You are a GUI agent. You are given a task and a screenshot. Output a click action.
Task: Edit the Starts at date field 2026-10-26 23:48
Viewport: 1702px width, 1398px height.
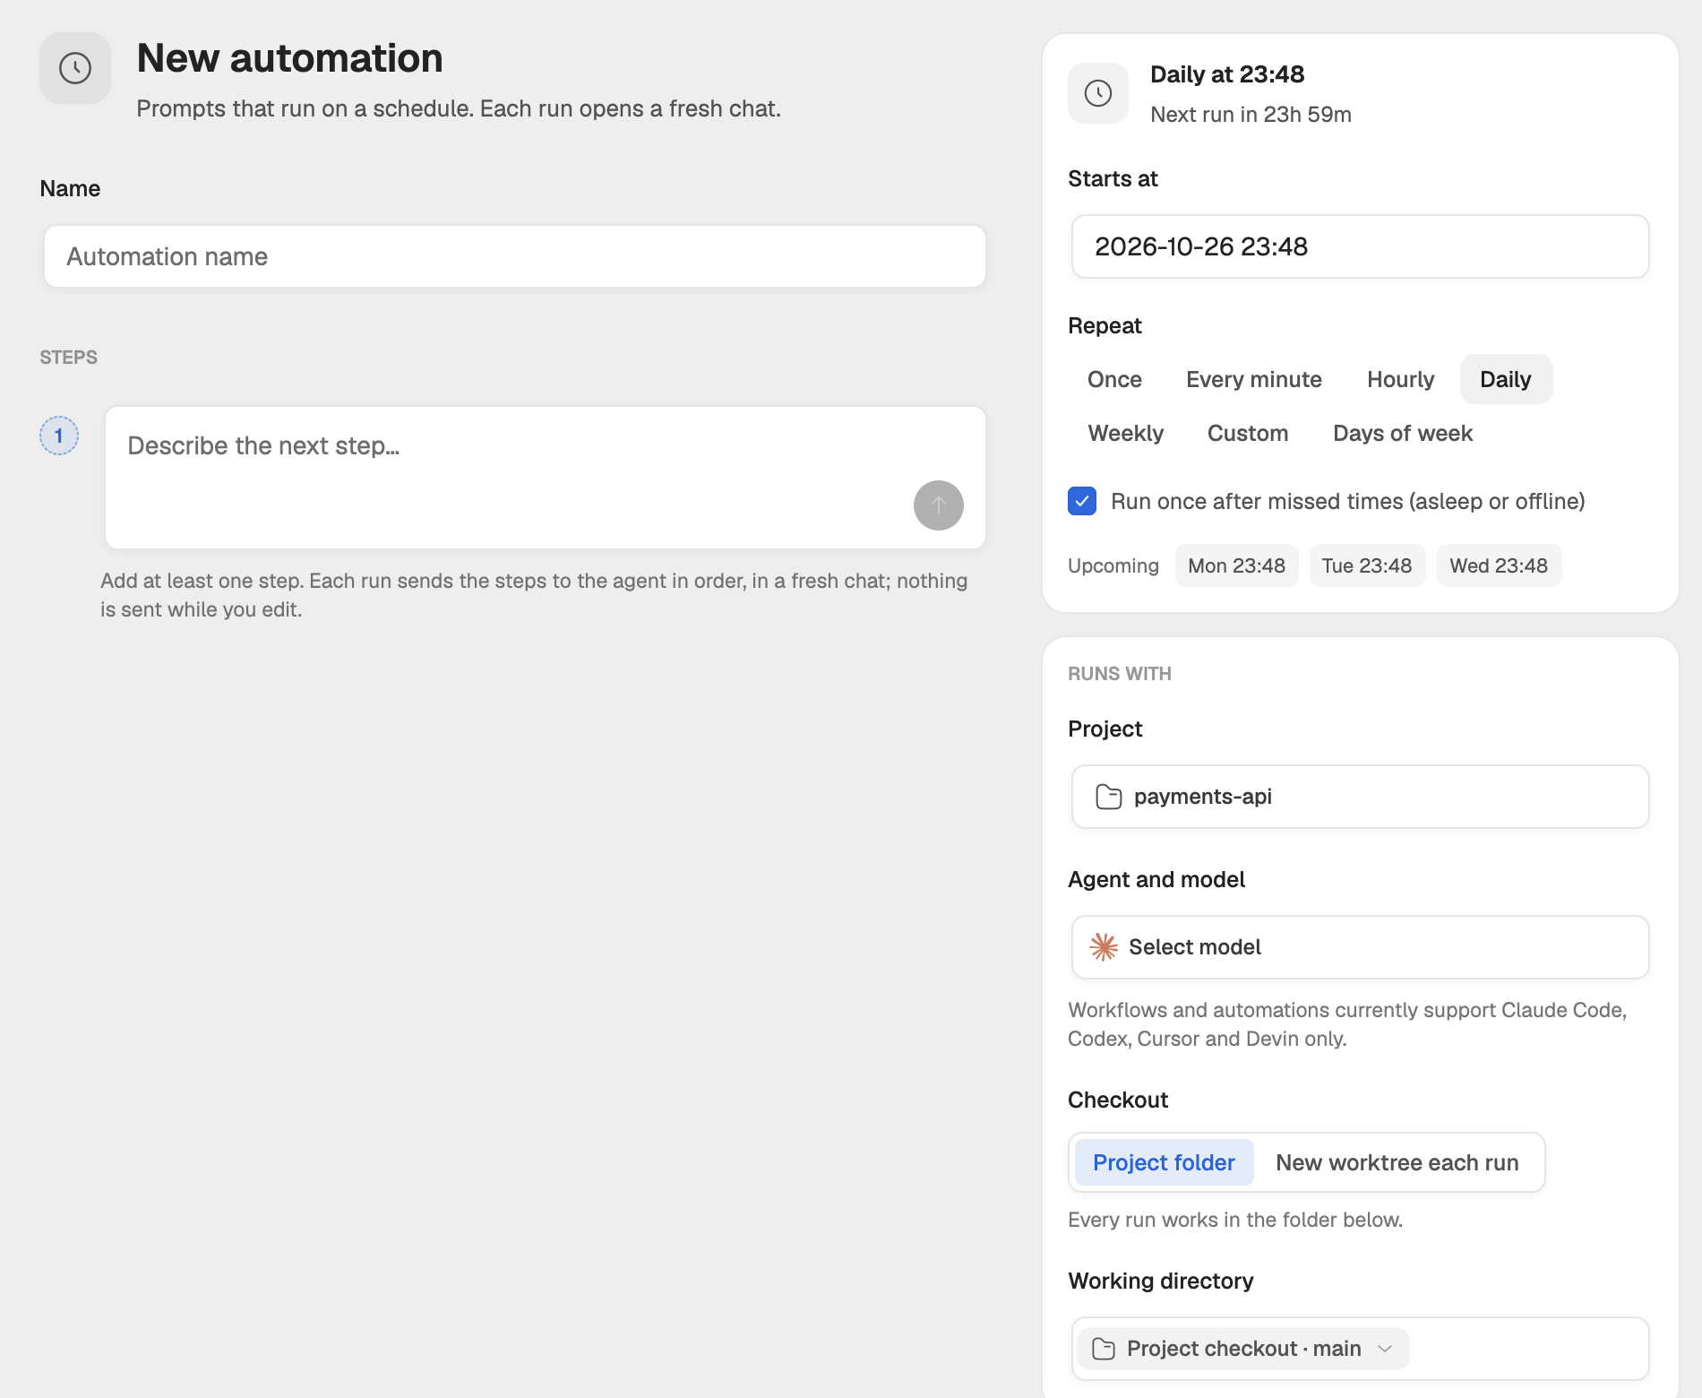(x=1360, y=246)
